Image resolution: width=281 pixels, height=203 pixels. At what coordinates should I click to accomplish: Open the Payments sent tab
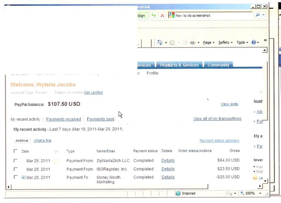pyautogui.click(x=101, y=119)
